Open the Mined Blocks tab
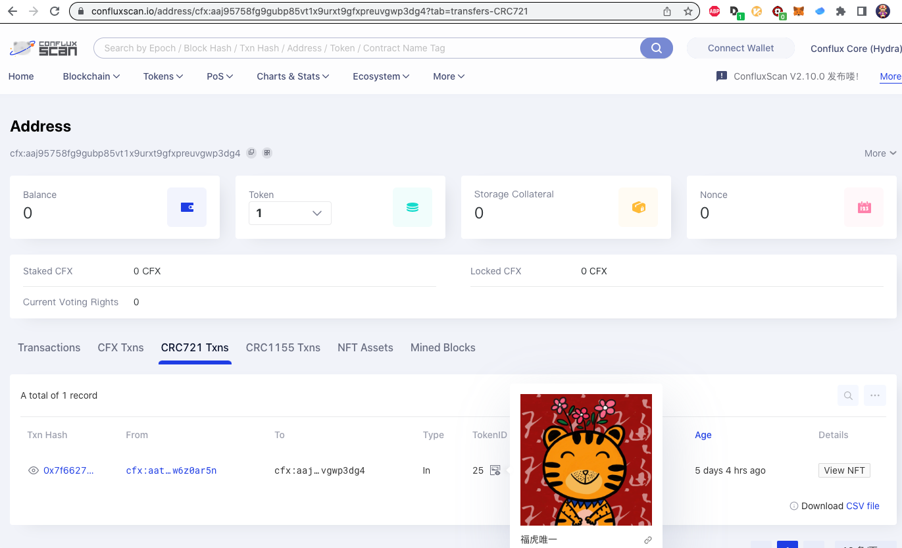Viewport: 902px width, 548px height. tap(443, 347)
